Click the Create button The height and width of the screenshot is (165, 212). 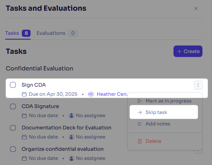pyautogui.click(x=188, y=51)
